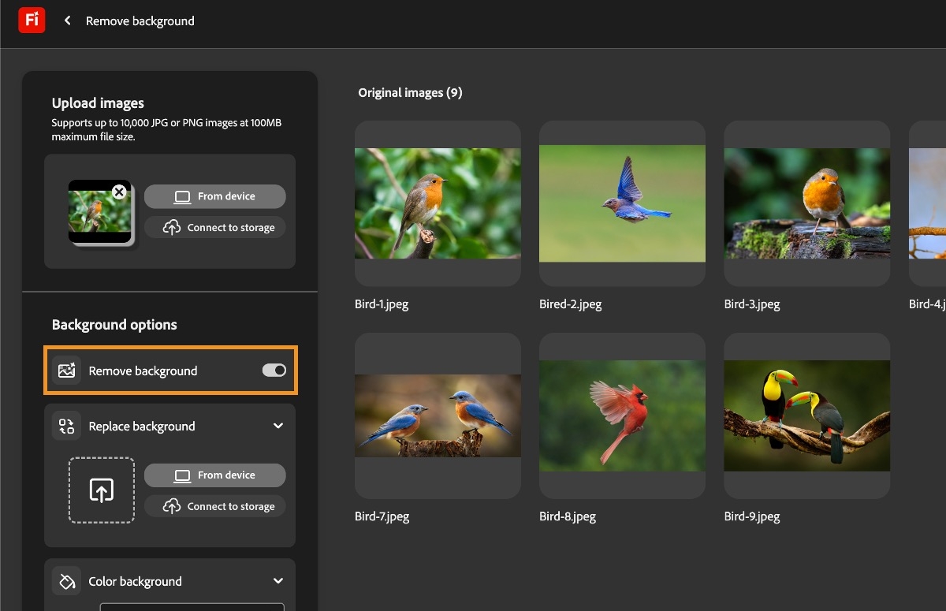The image size is (946, 611).
Task: Open the Bird-9.jpeg thumbnail
Action: pos(806,415)
